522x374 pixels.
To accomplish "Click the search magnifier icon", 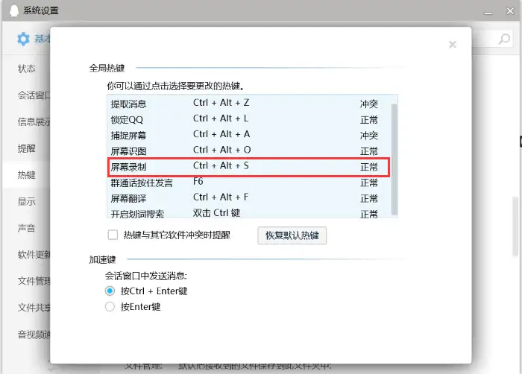I will [x=504, y=39].
